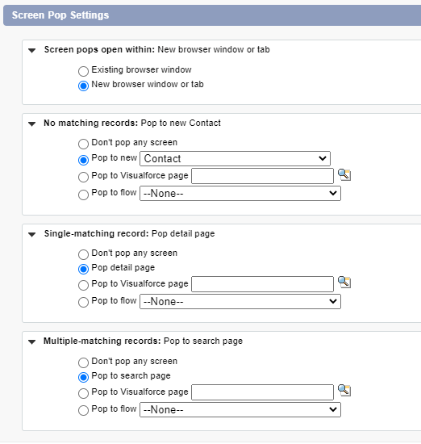Collapse the Single-matching record section
The height and width of the screenshot is (444, 421).
coord(32,234)
